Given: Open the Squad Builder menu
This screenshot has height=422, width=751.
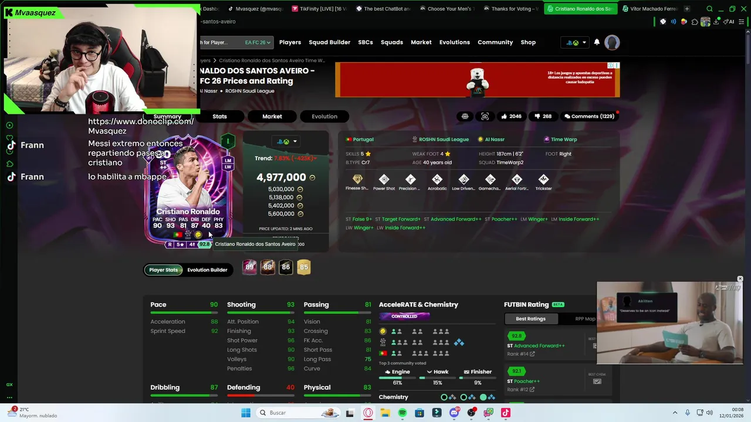Looking at the screenshot, I should tap(329, 42).
